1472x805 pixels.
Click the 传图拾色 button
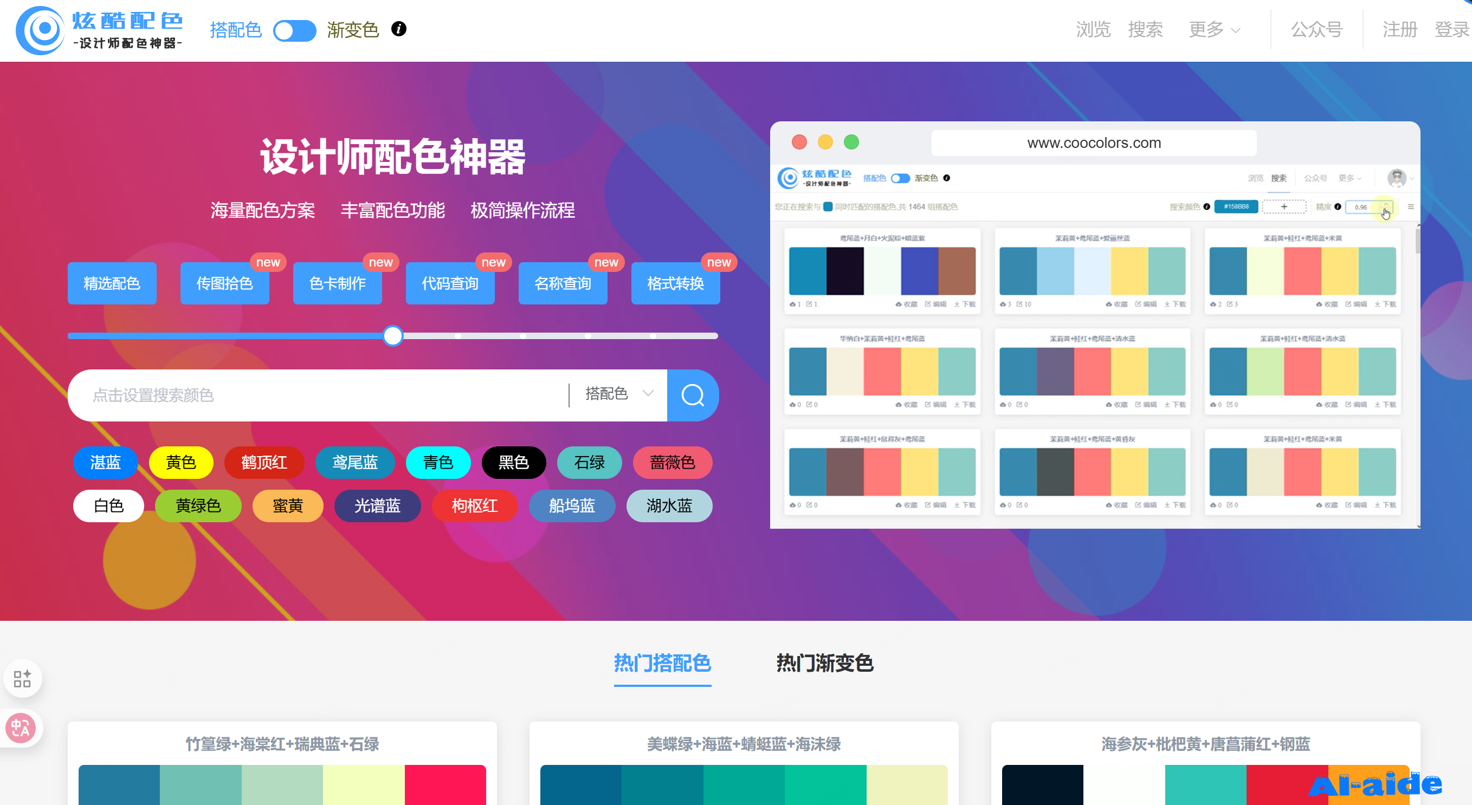tap(224, 283)
